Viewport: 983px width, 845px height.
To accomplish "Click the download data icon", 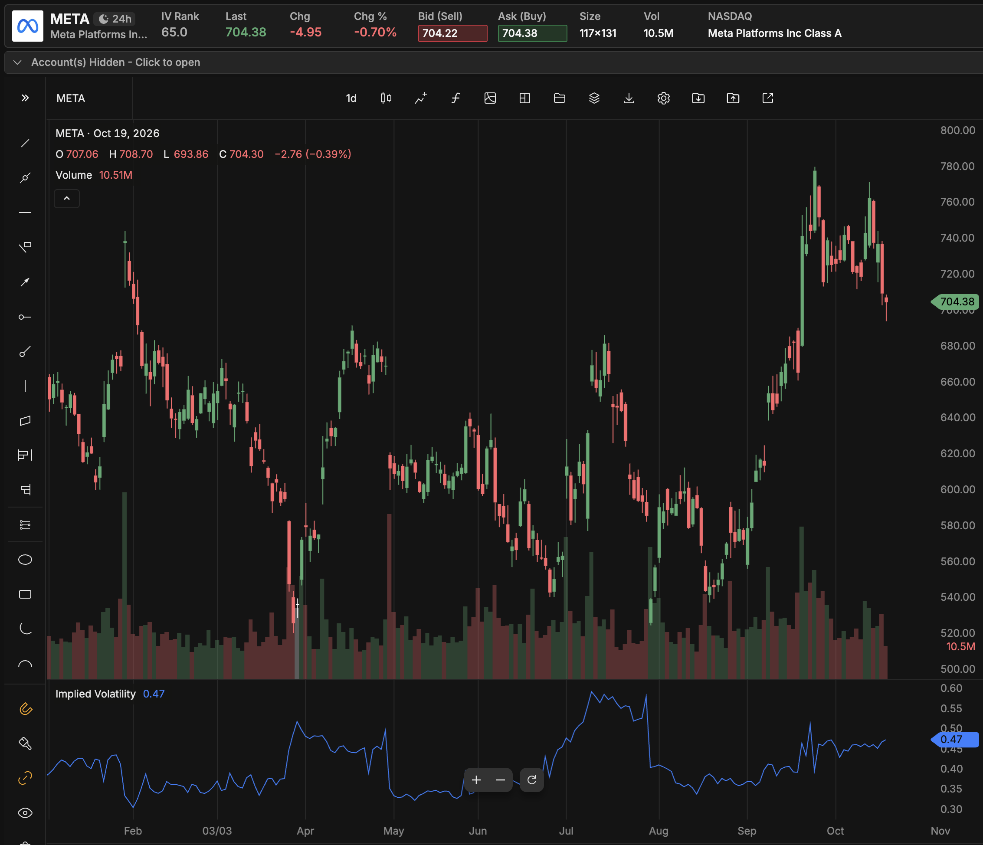I will point(629,98).
